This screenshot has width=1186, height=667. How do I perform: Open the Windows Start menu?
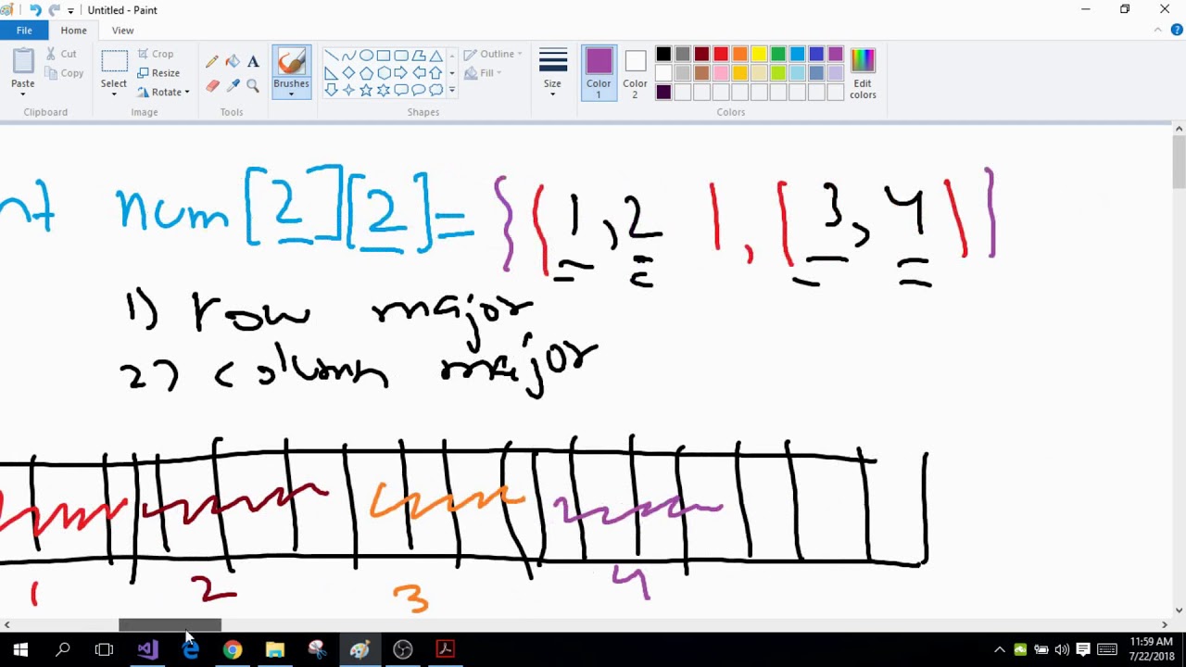(20, 649)
